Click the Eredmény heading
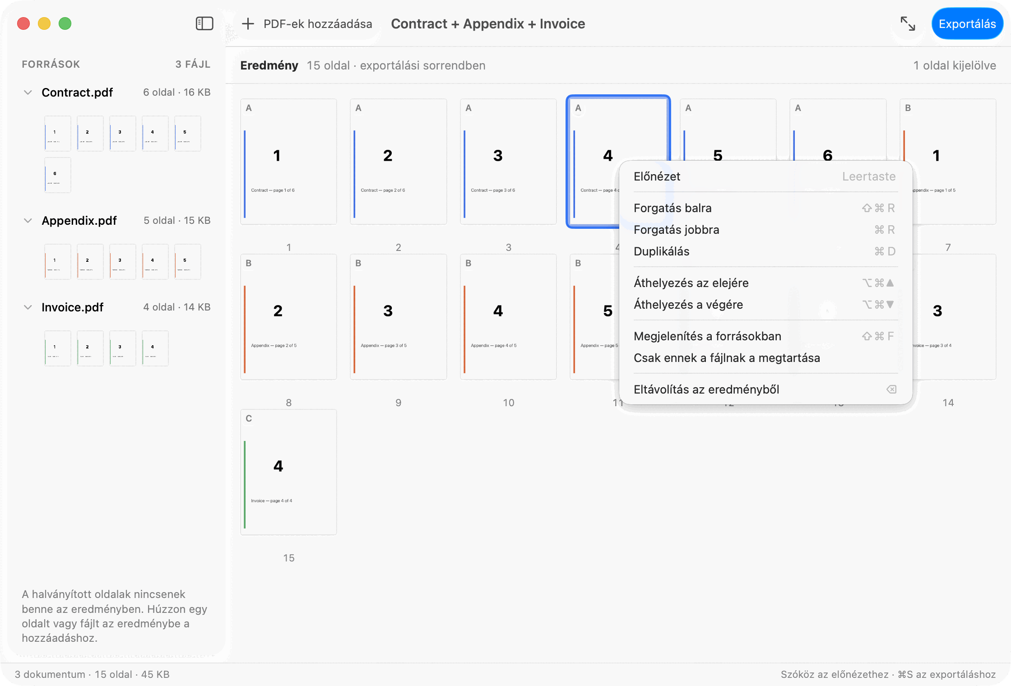 point(269,65)
